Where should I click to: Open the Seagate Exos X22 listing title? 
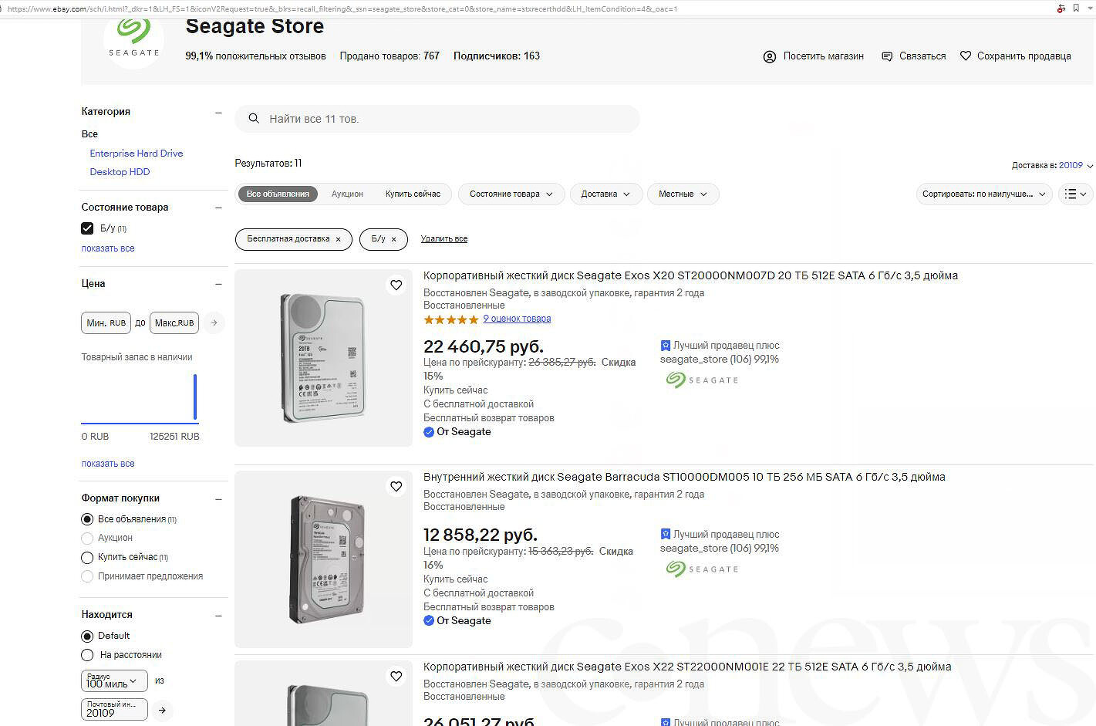pyautogui.click(x=687, y=667)
